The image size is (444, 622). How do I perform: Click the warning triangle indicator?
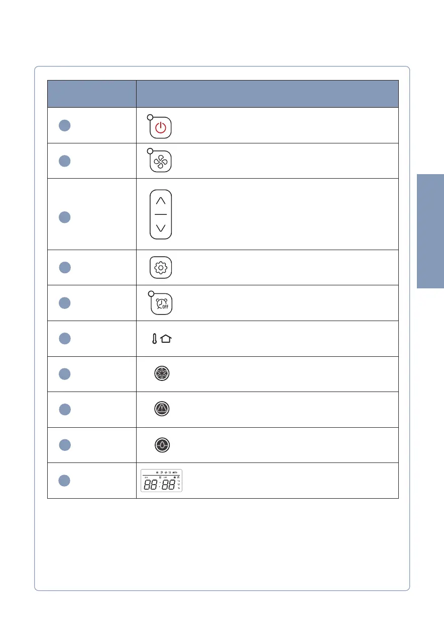click(x=161, y=409)
